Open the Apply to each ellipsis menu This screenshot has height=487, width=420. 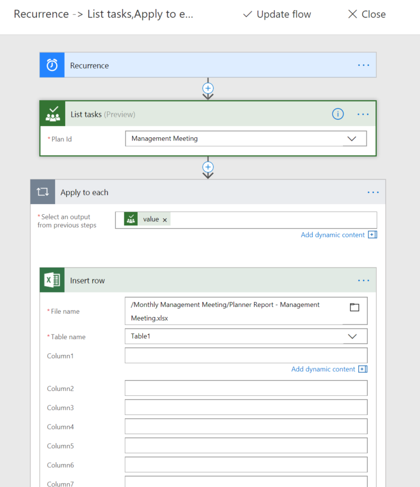[x=373, y=192]
